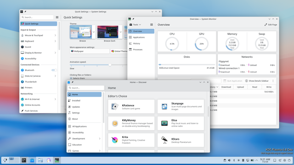Expand the Development category in Discover

pyautogui.click(x=100, y=138)
